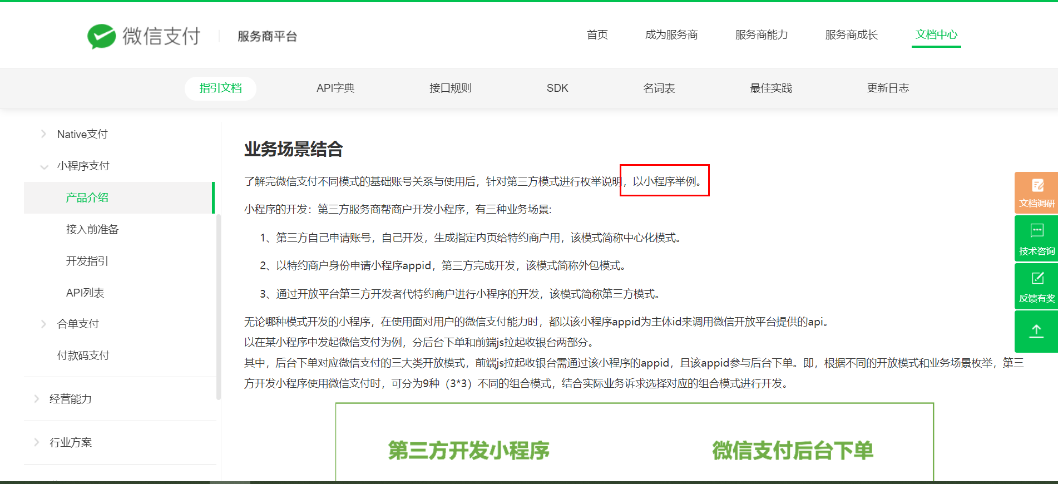
Task: Open 接入前准备 in sidebar
Action: [x=92, y=229]
